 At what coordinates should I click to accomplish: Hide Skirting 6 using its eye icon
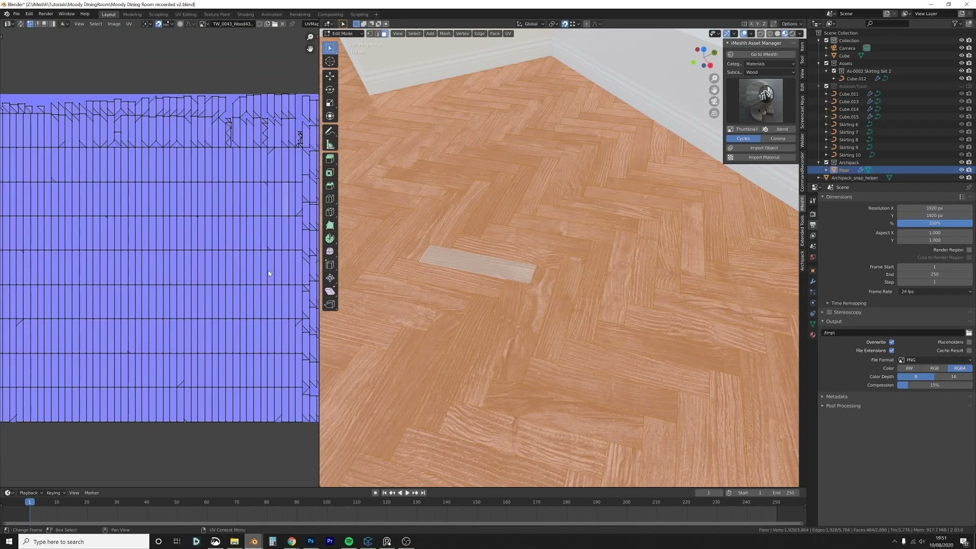pos(961,125)
